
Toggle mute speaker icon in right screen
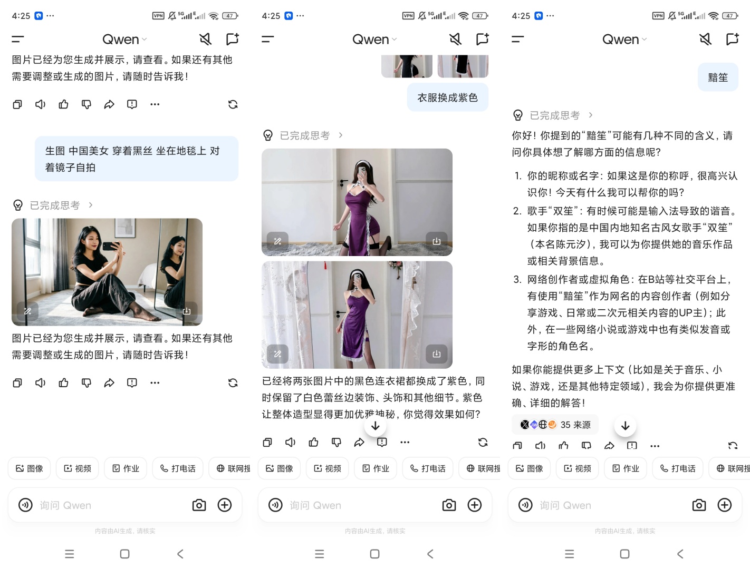coord(705,39)
